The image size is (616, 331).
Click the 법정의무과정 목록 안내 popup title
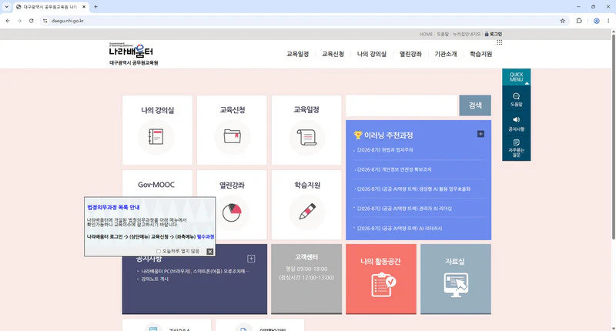[x=113, y=207]
